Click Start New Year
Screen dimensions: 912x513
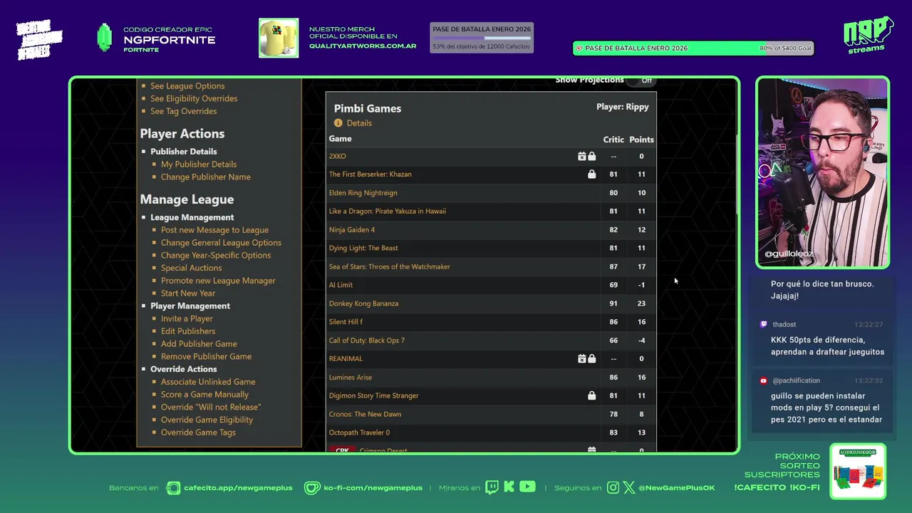coord(188,293)
